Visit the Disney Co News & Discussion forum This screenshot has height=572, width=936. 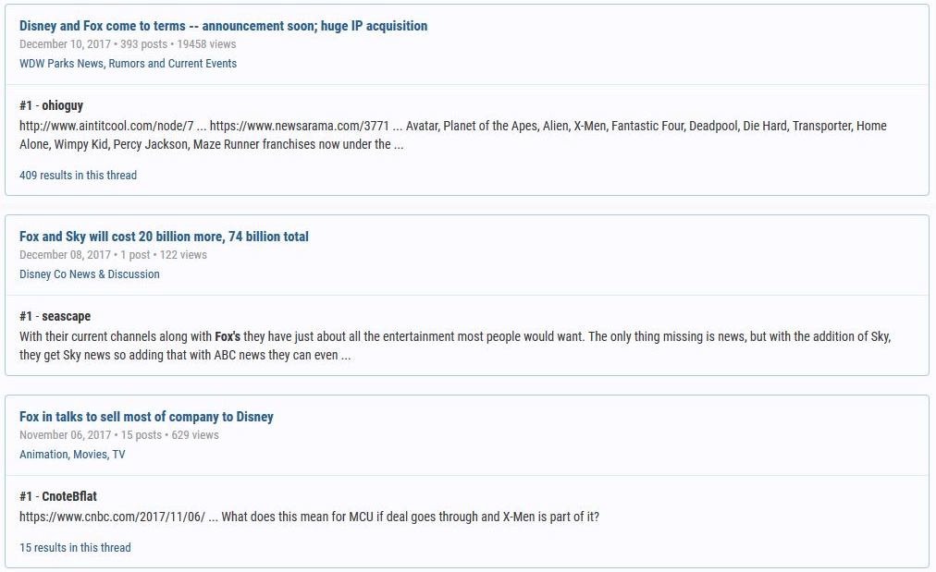(89, 274)
